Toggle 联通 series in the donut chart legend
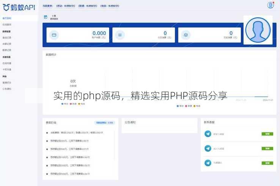Image resolution: width=280 pixels, height=186 pixels. coord(73,104)
